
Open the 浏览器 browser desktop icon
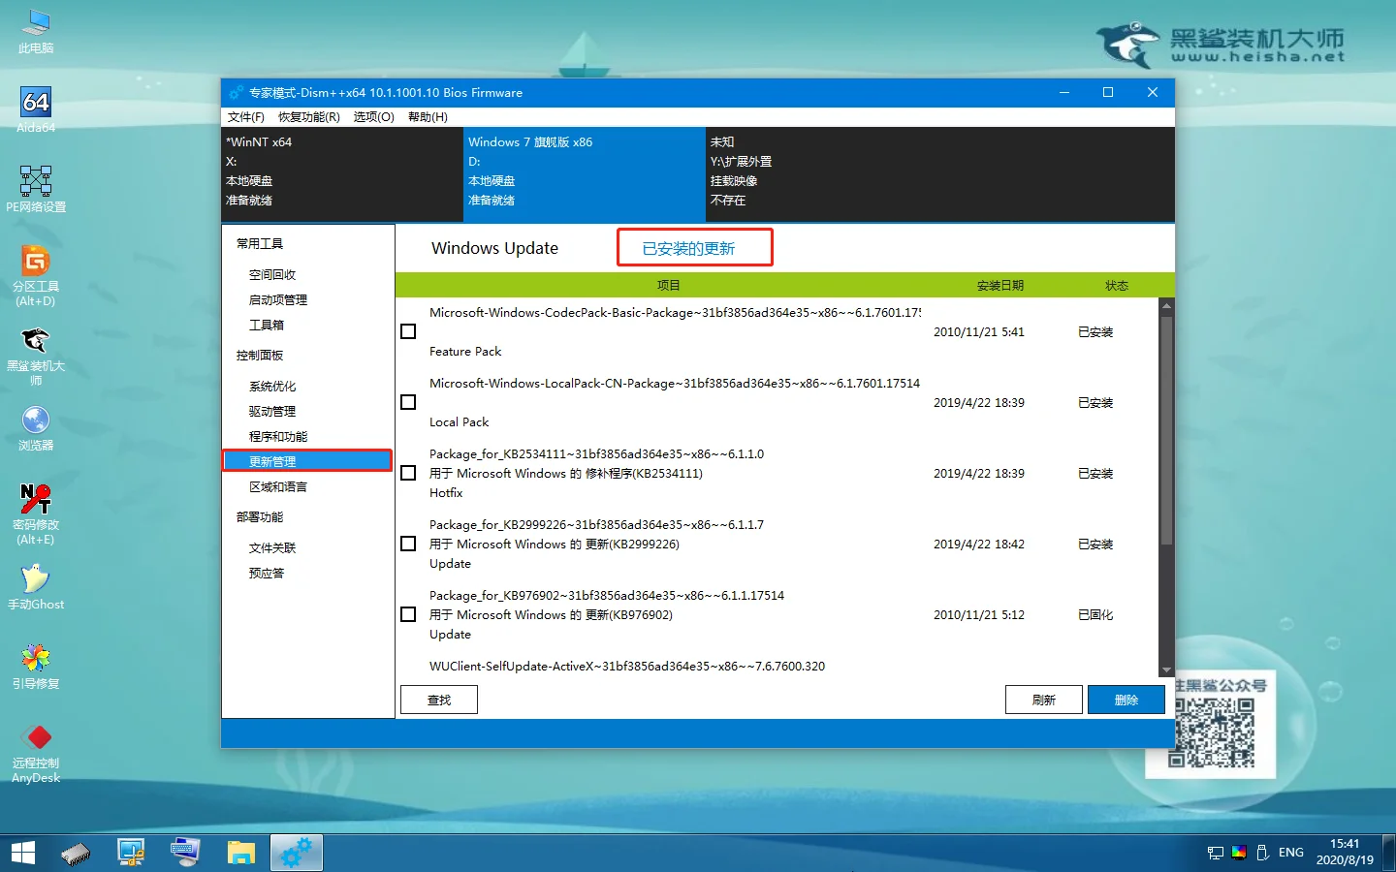coord(36,420)
